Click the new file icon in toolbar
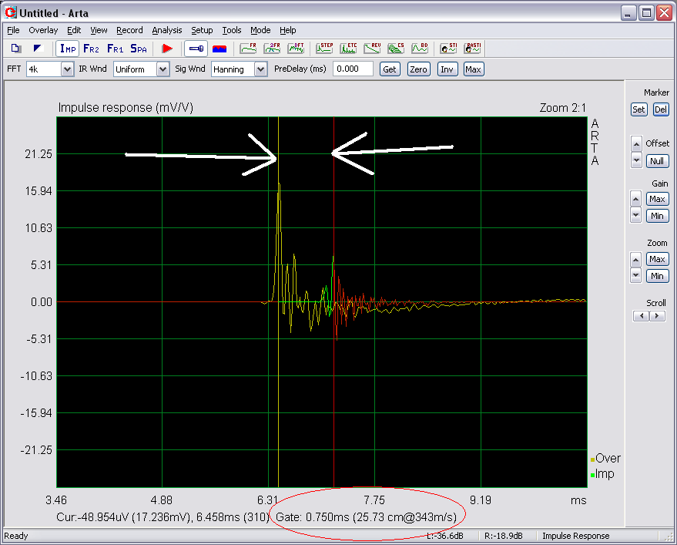The width and height of the screenshot is (677, 545). tap(15, 49)
